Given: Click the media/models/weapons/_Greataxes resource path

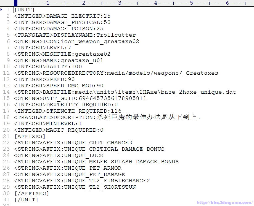Looking at the screenshot, I should point(162,73).
